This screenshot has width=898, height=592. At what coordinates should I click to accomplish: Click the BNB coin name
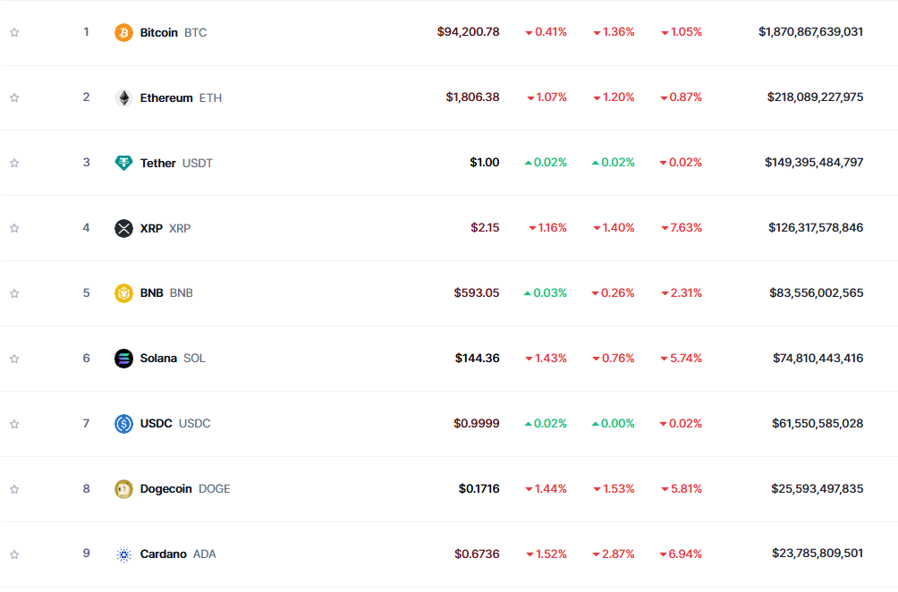tap(152, 293)
